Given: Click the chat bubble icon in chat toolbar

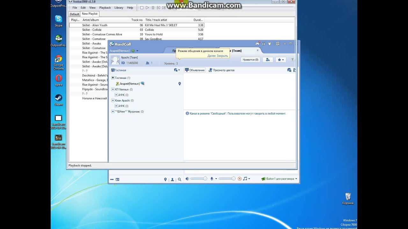Looking at the screenshot, I should [x=289, y=70].
